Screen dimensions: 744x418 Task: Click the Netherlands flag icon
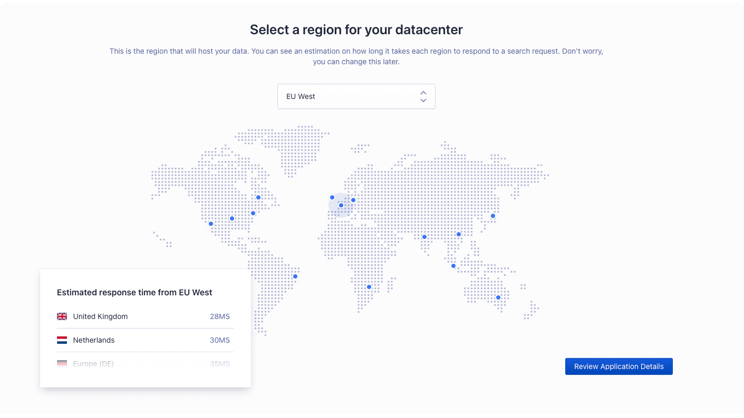[62, 340]
